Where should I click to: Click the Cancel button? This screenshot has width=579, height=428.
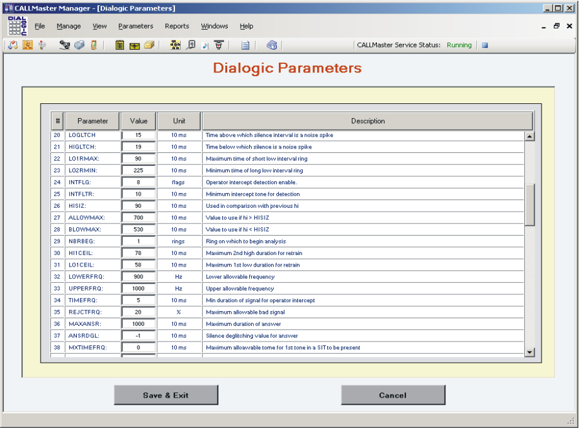point(393,395)
